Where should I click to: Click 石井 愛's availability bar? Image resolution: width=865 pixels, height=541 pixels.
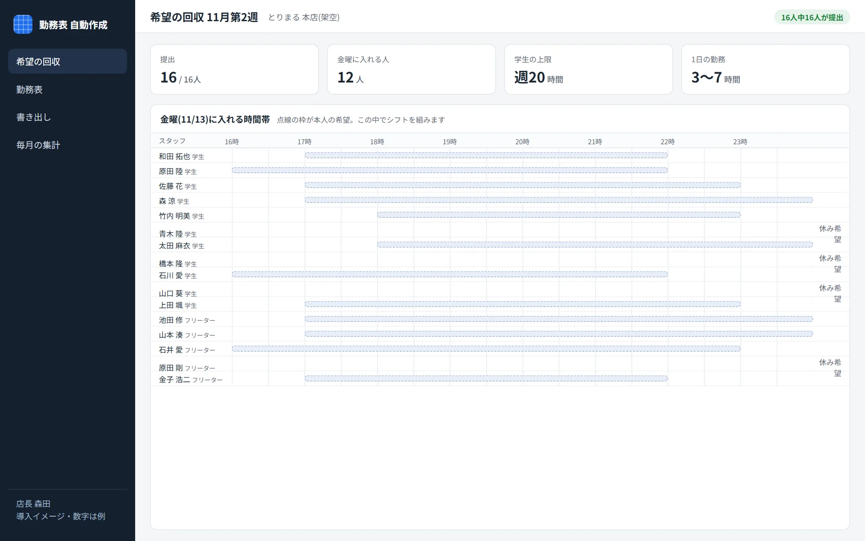pyautogui.click(x=486, y=348)
